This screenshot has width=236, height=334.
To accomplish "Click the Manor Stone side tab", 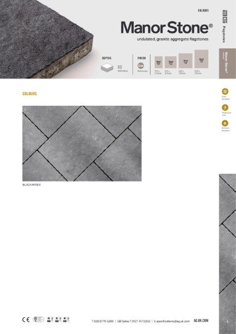I will pos(227,63).
